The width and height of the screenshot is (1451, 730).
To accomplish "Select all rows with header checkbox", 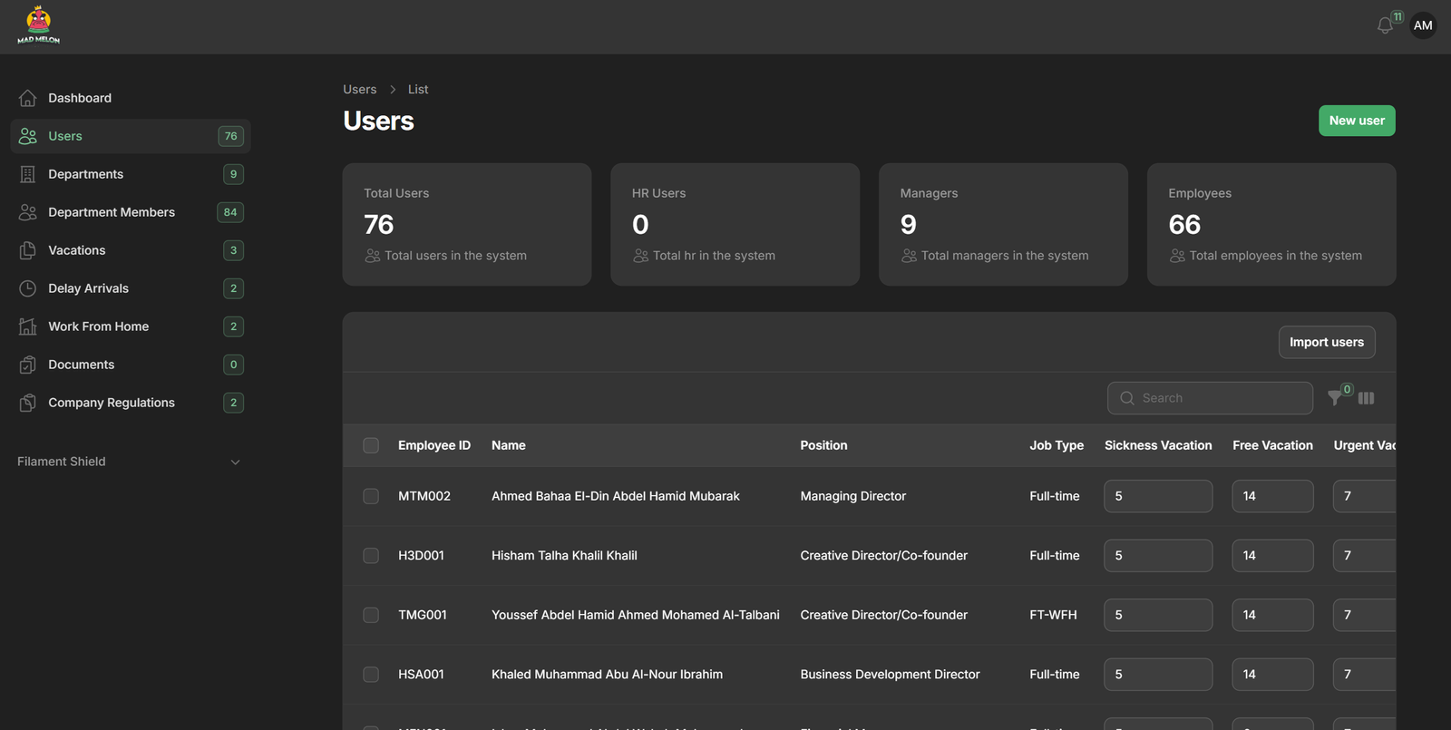I will coord(371,445).
